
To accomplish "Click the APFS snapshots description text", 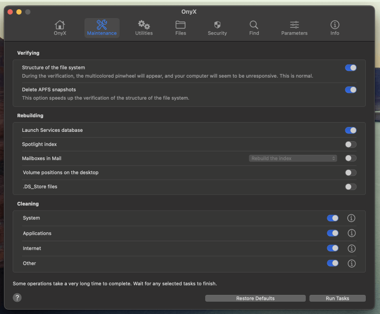I will [x=106, y=98].
